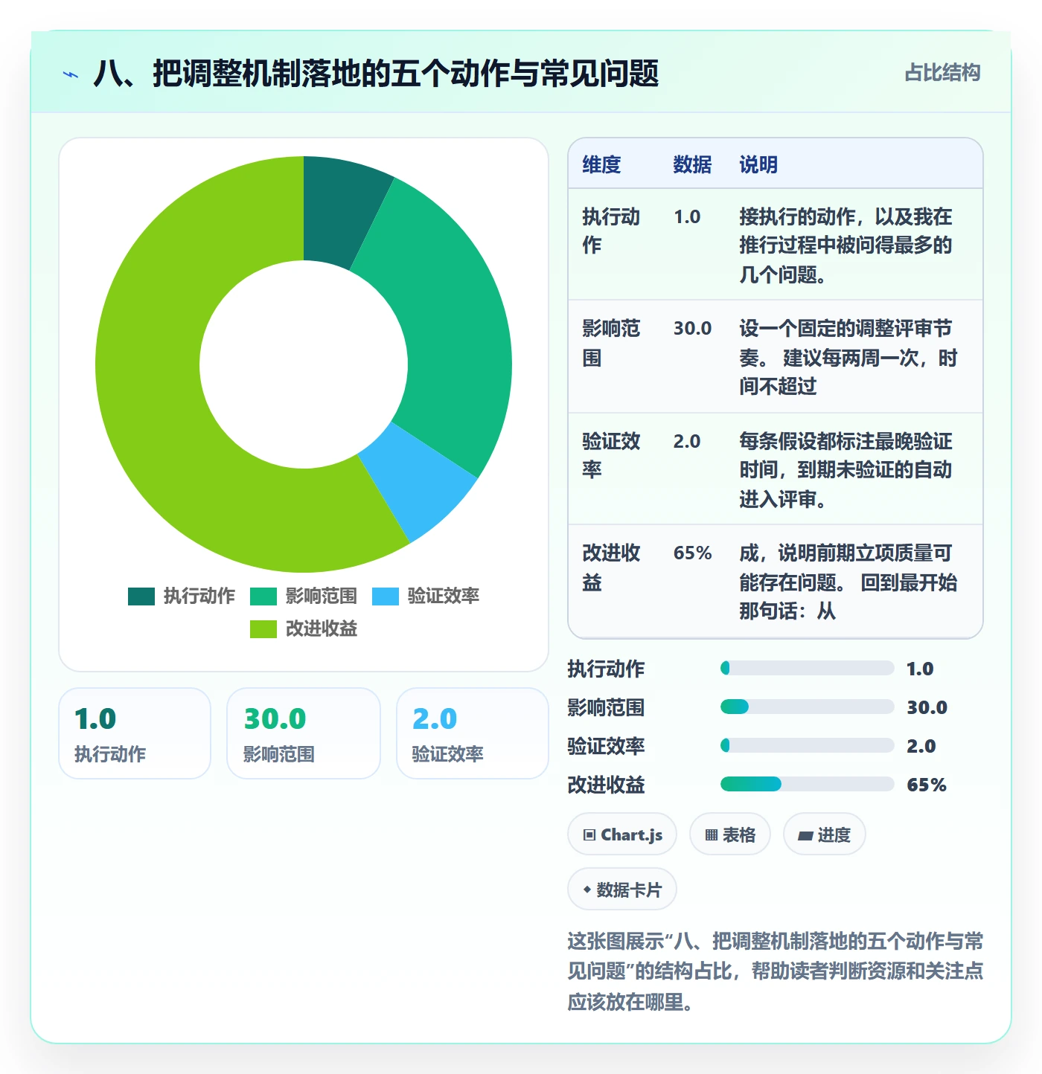Select the 数据卡片 tag chip
The height and width of the screenshot is (1074, 1042).
coord(622,890)
